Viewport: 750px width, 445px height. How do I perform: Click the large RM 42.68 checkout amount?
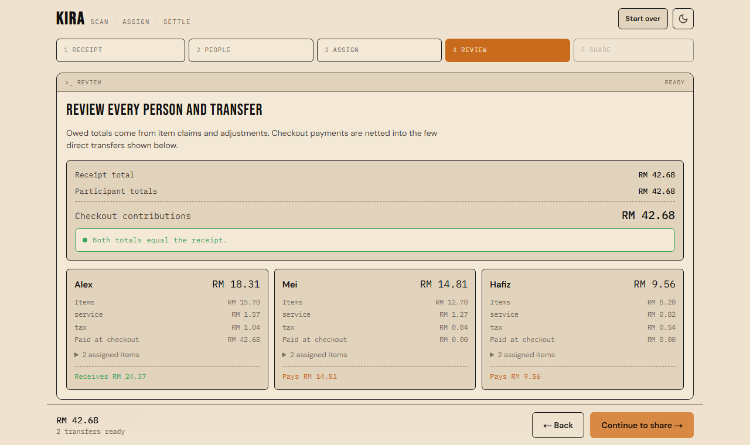point(648,215)
